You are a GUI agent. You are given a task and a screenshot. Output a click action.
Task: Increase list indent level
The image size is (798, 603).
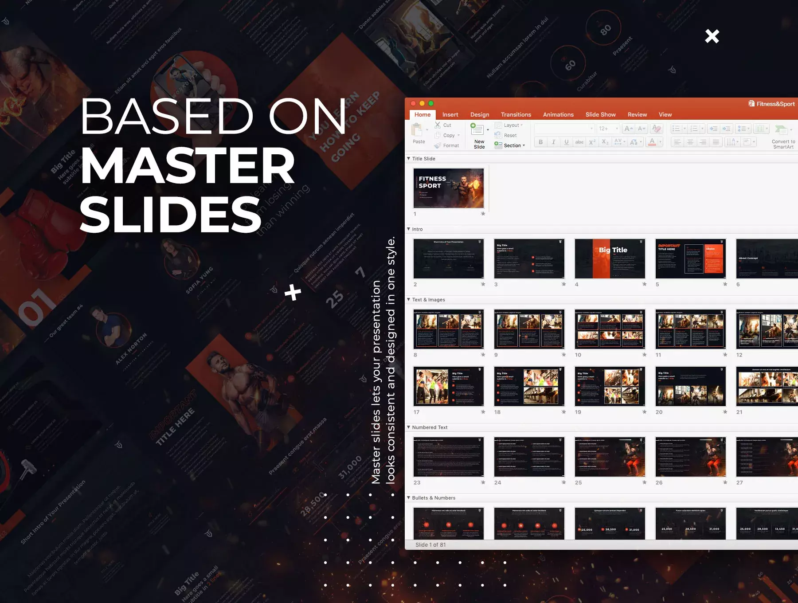(x=726, y=129)
